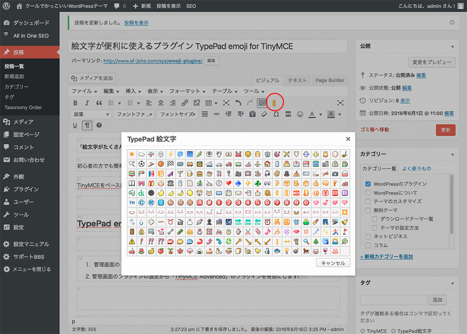Screen dimensions: 467x334
Task: Open the フォントサイズ dropdown
Action: (177, 114)
